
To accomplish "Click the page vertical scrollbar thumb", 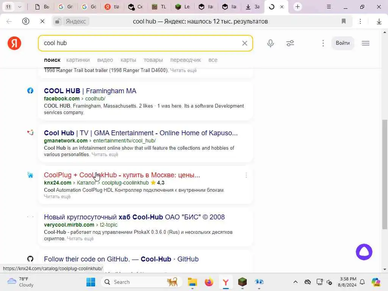I will point(385,174).
